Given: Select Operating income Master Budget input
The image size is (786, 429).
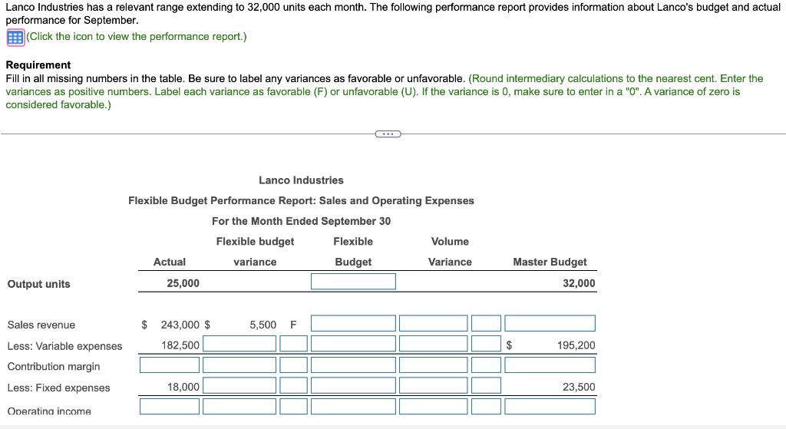Looking at the screenshot, I should (550, 407).
